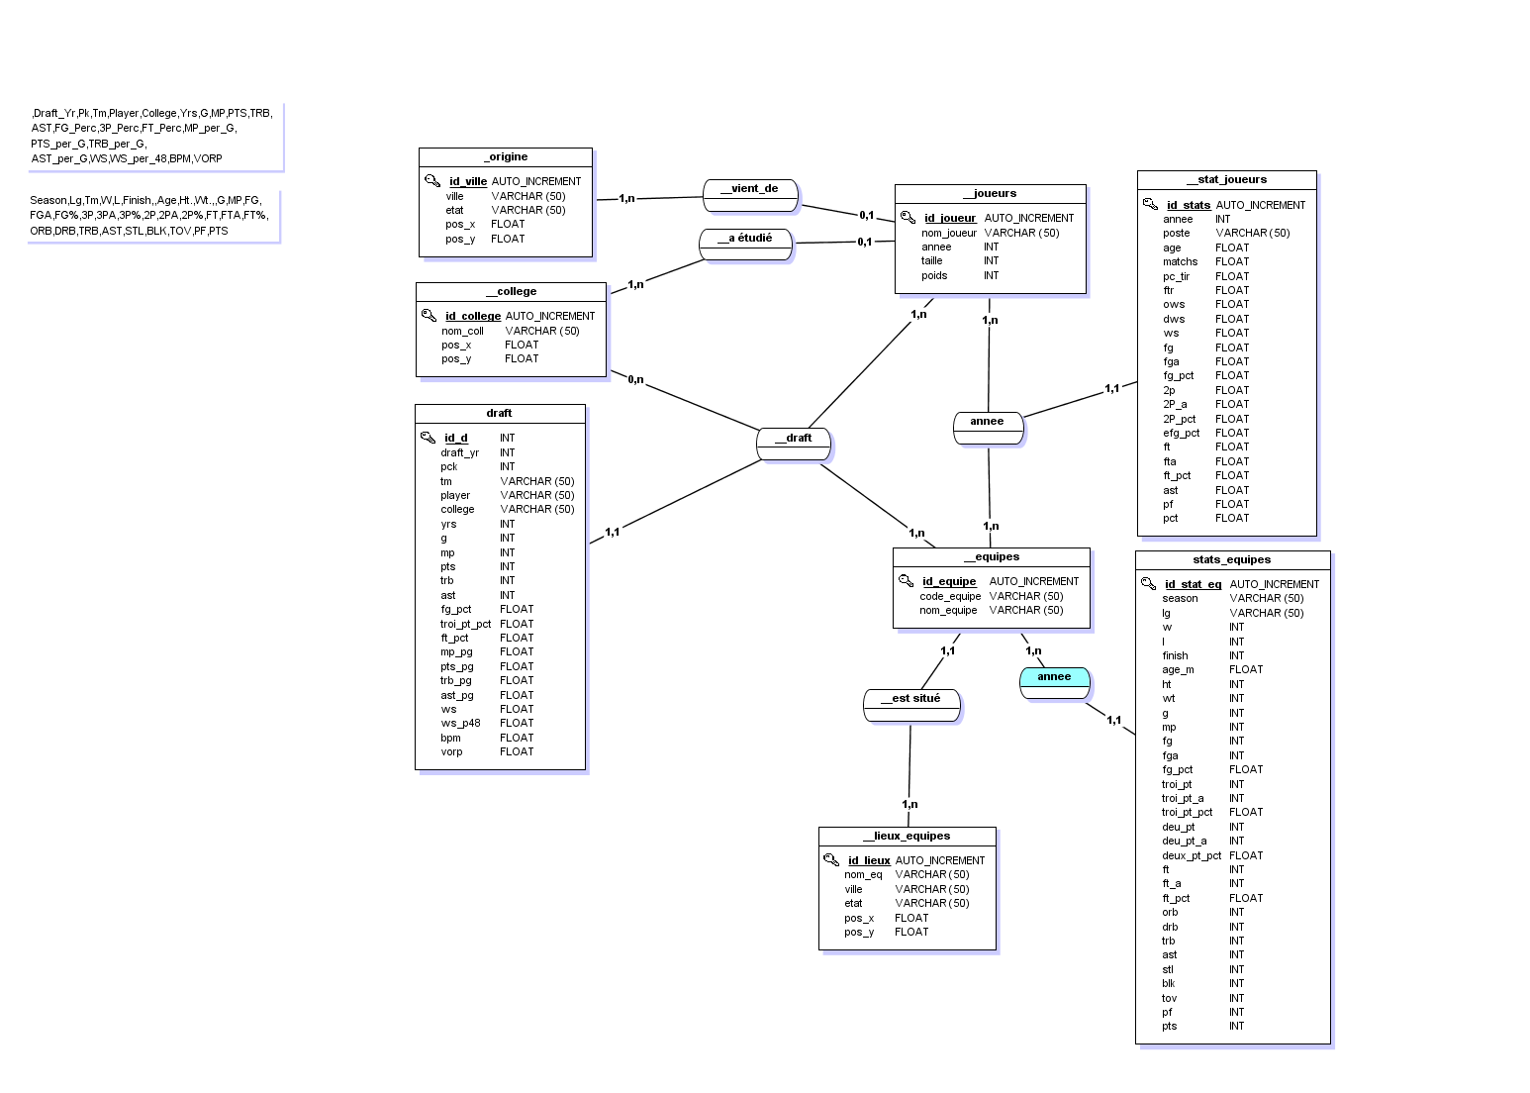The image size is (1530, 1093).
Task: Click the vorp attribute in draft
Action: (x=452, y=751)
